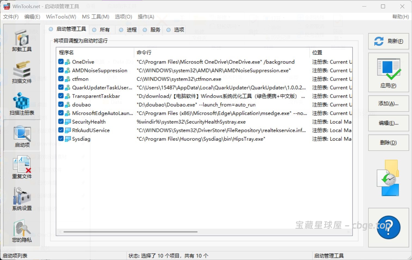Click the blue question mark help icon
Viewport: 412px width, 260px height.
click(389, 227)
